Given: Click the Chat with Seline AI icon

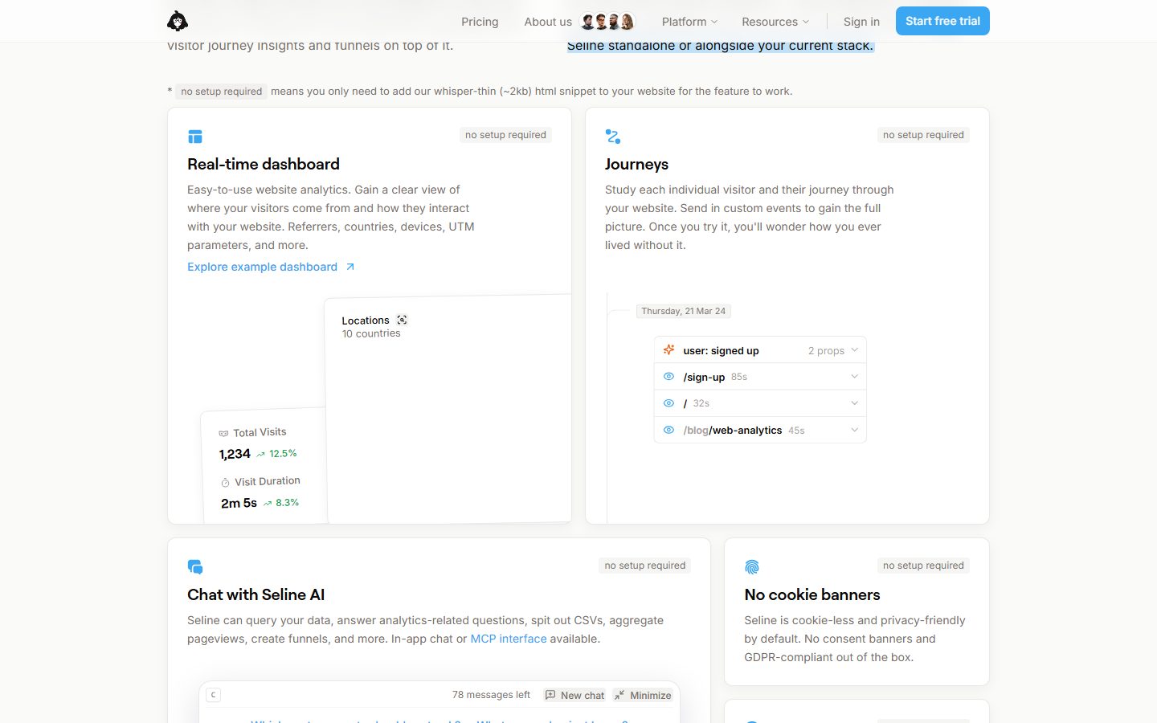Looking at the screenshot, I should click(195, 567).
